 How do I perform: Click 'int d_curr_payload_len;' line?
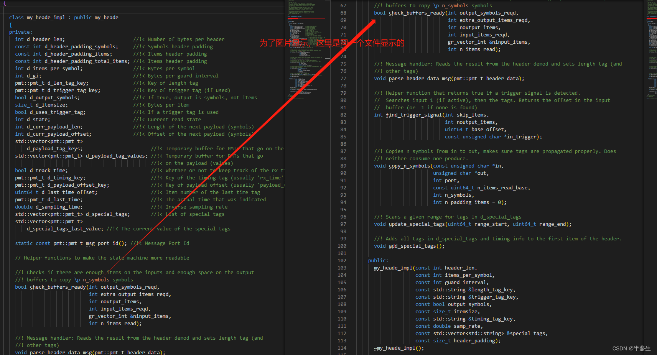[x=49, y=127]
